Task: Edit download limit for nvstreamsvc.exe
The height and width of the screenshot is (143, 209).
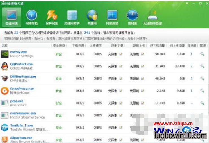Action: [121, 115]
